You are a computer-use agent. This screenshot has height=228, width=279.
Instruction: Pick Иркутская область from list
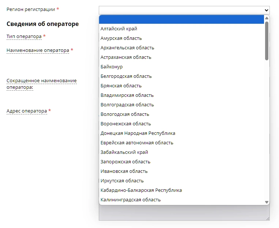[122, 181]
